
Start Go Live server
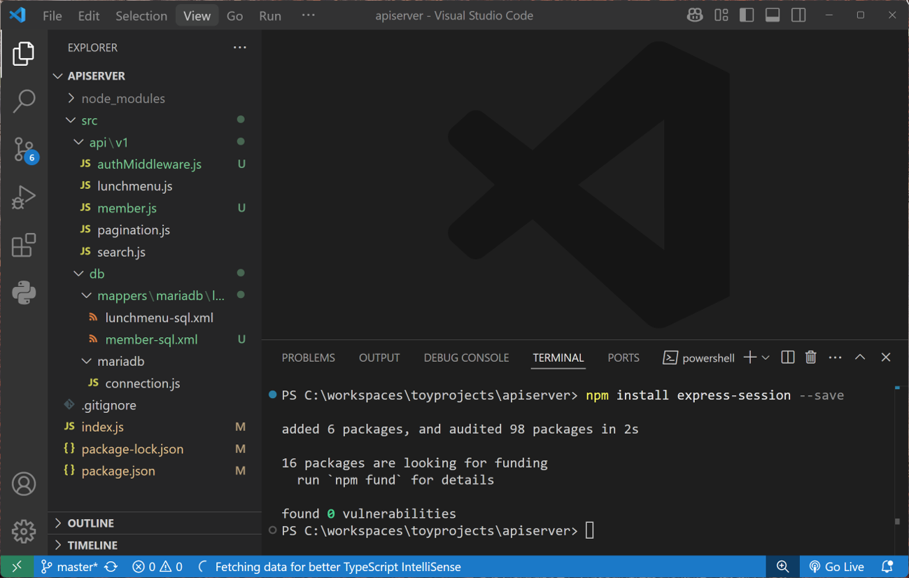click(836, 567)
